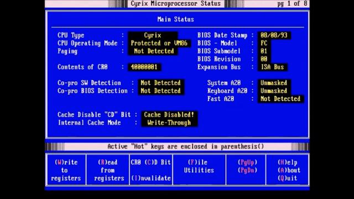Click the 'Cache Disable "CD" Bit' label
This screenshot has height=199, width=354.
pos(94,114)
